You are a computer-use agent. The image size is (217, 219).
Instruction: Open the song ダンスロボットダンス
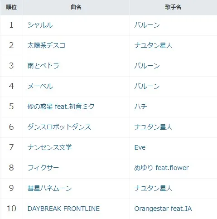point(59,127)
